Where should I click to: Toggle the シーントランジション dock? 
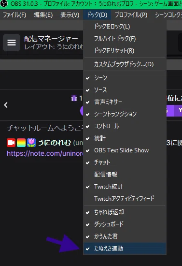click(x=125, y=114)
